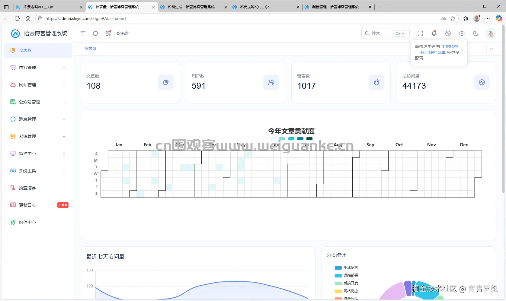Click the refresh page icon in header
This screenshot has height=301, width=506.
(95, 33)
